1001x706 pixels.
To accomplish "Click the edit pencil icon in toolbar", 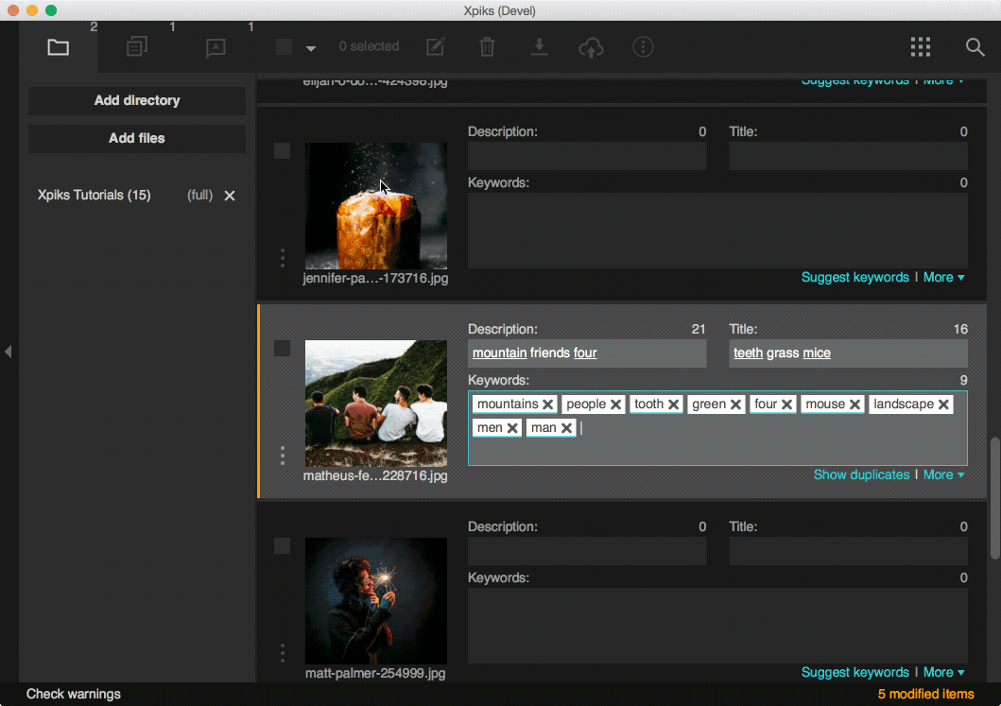I will [x=435, y=47].
